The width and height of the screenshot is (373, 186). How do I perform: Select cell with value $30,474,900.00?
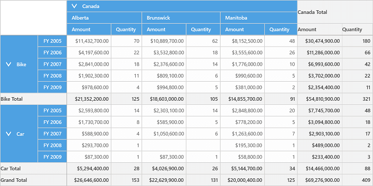(x=320, y=41)
